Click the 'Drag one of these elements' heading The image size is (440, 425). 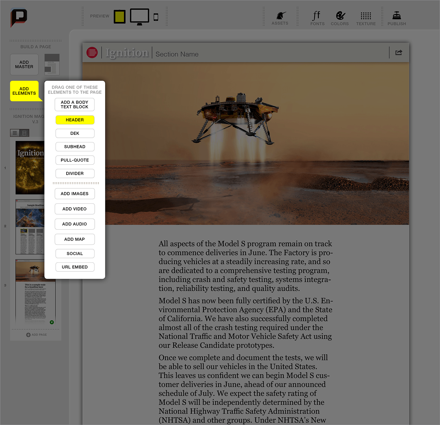(75, 90)
